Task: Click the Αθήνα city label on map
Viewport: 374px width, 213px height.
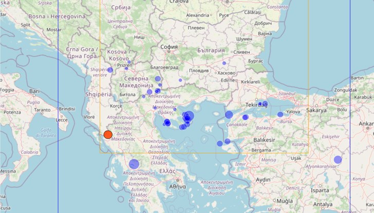Action: pos(177,187)
